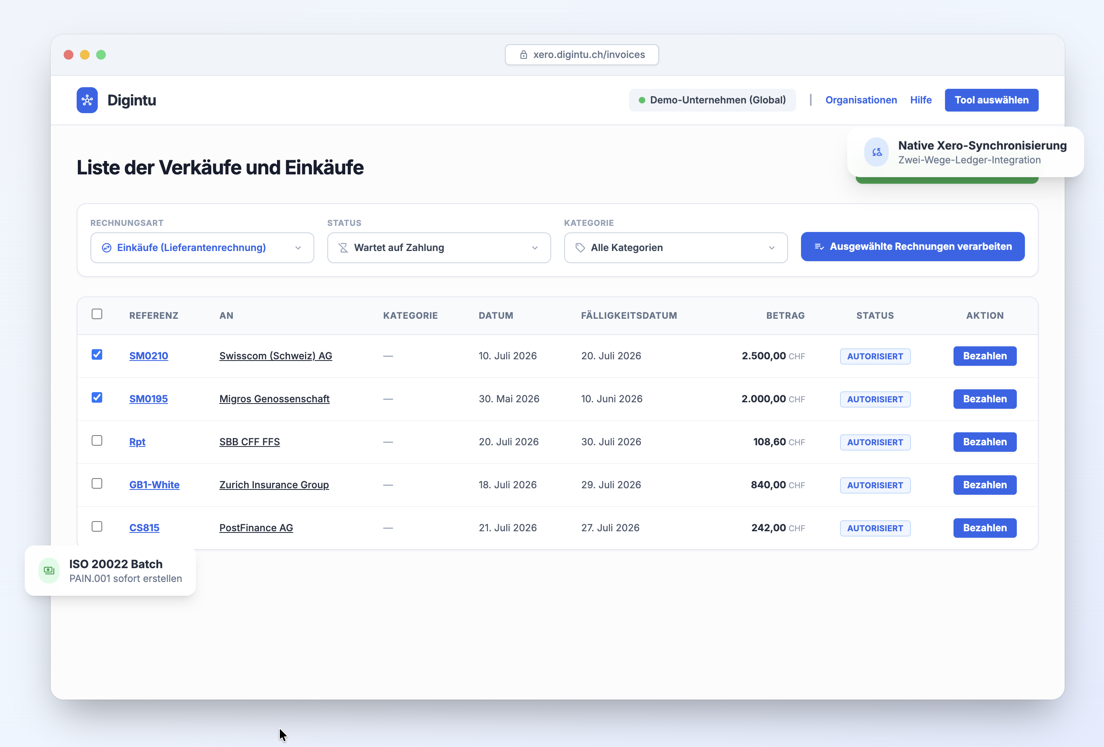This screenshot has height=747, width=1104.
Task: Click the due date 29. Juli 2026
Action: tap(611, 485)
